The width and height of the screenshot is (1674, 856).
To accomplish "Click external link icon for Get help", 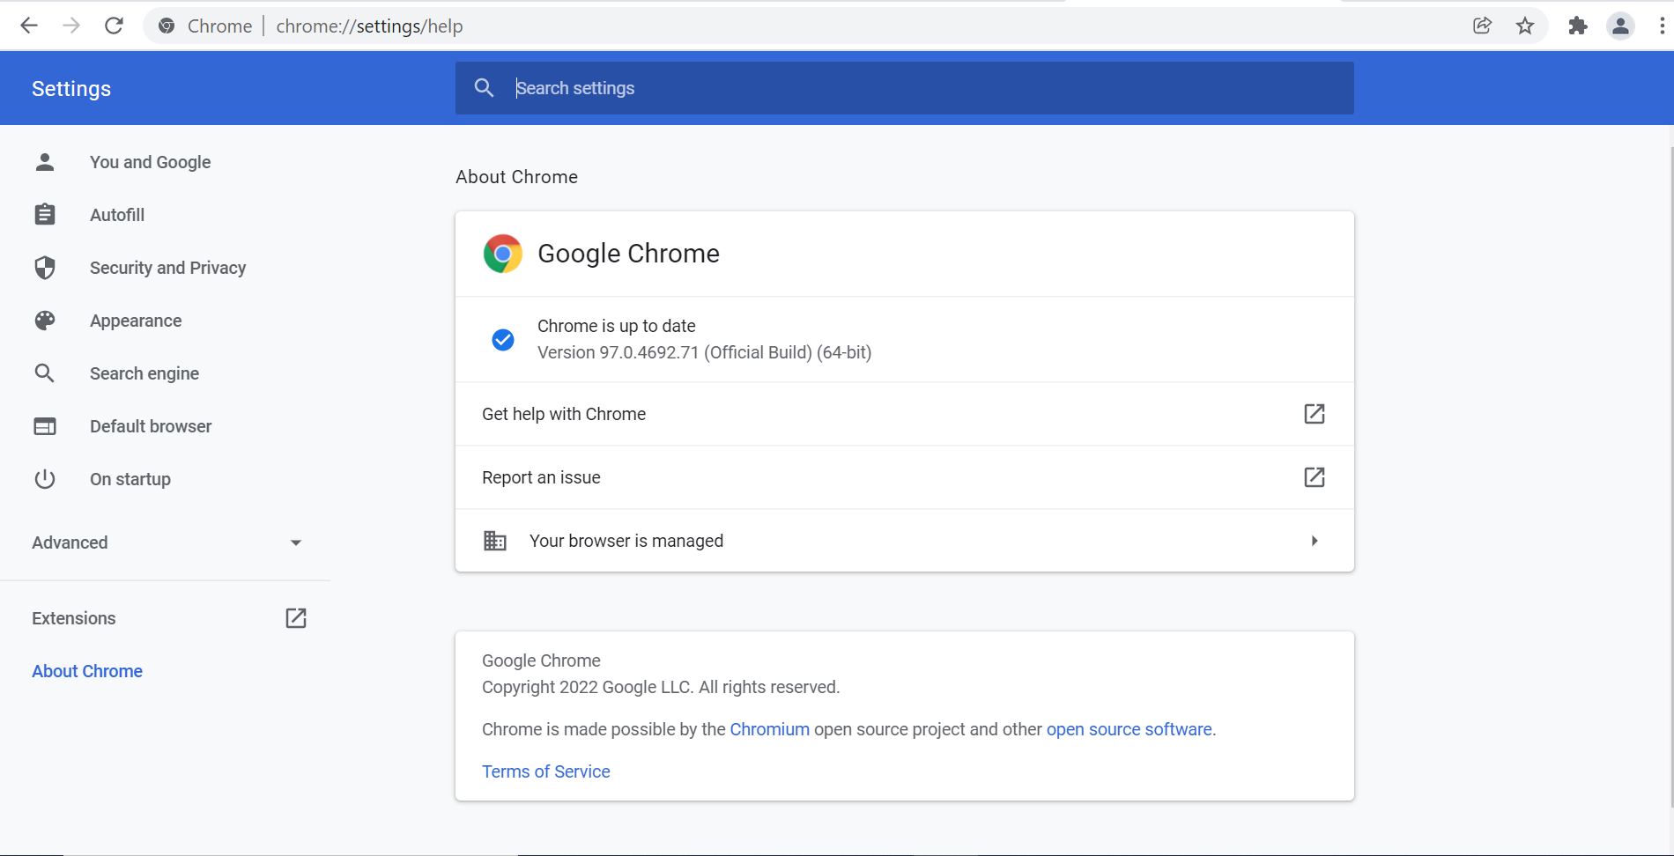I will 1314,414.
